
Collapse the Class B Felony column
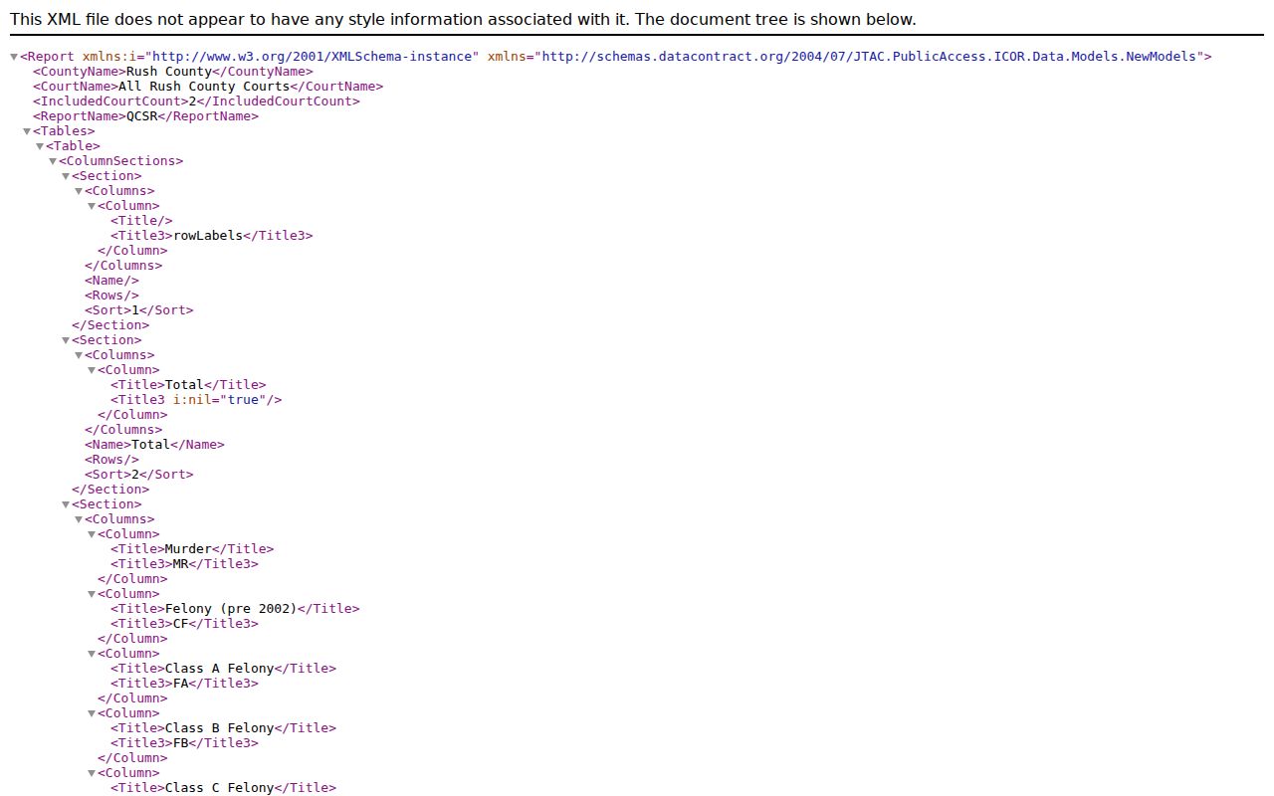(x=92, y=713)
